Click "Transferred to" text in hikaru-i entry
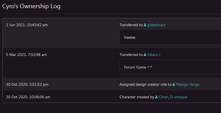 tap(131, 55)
